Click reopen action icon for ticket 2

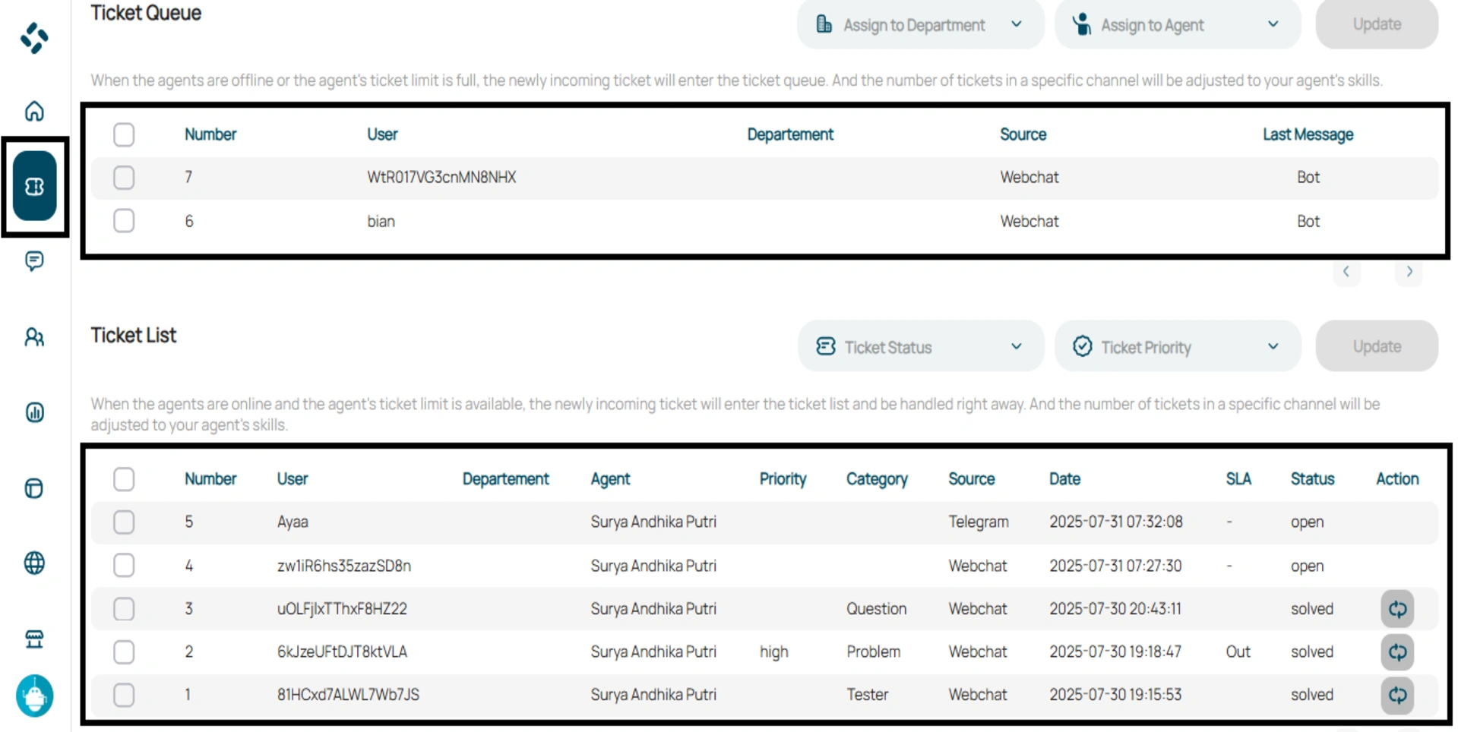[x=1397, y=652]
